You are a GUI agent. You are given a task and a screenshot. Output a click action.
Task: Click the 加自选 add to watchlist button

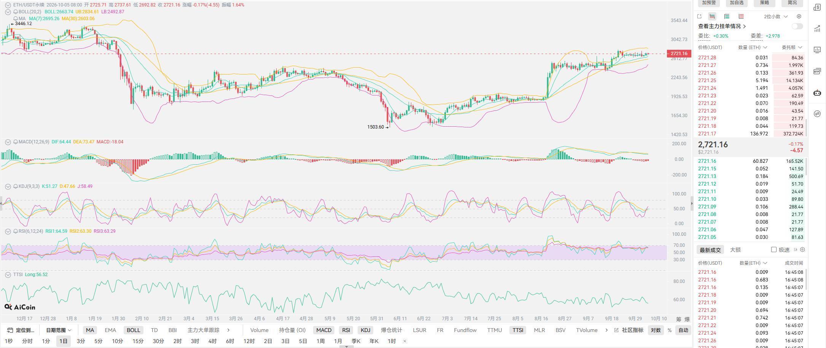(x=737, y=3)
